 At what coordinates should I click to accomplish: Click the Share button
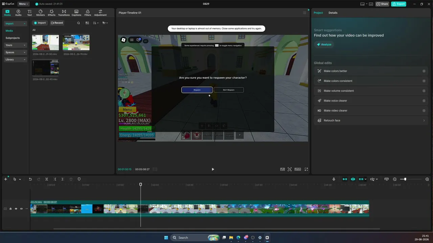[x=382, y=4]
